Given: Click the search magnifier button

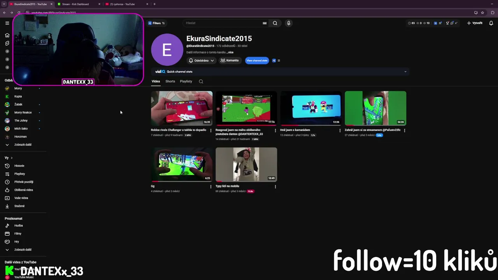Looking at the screenshot, I should (275, 23).
